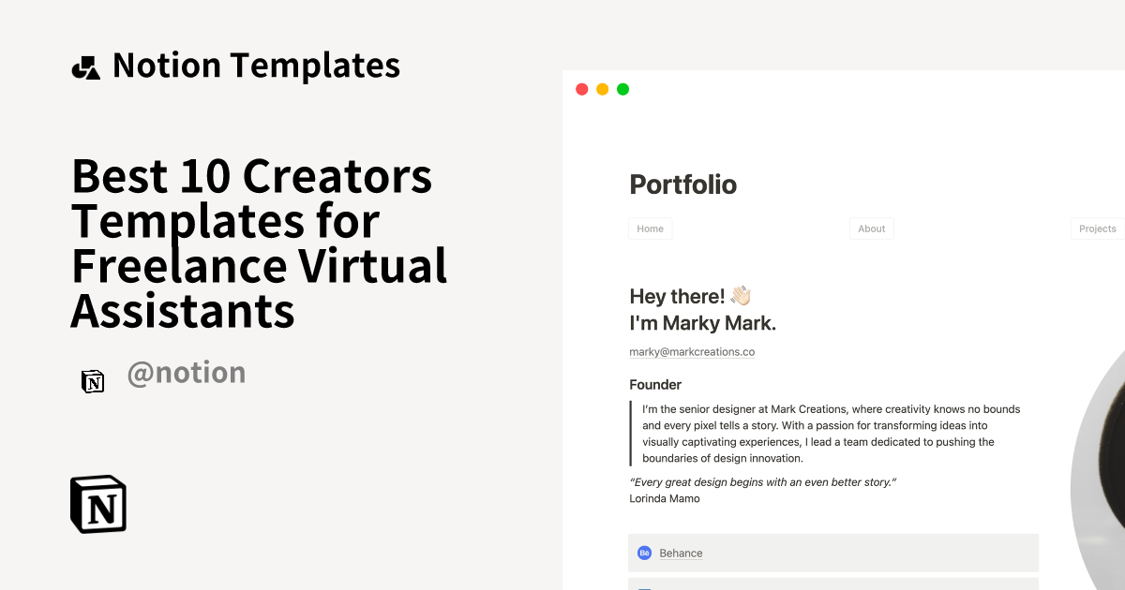Click the marky@markcreations.co email link
Viewport: 1125px width, 590px height.
692,351
